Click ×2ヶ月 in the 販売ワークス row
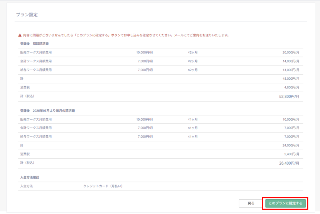Viewport: 320px width, 214px height. point(192,52)
